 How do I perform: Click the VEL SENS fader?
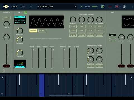click(76, 58)
